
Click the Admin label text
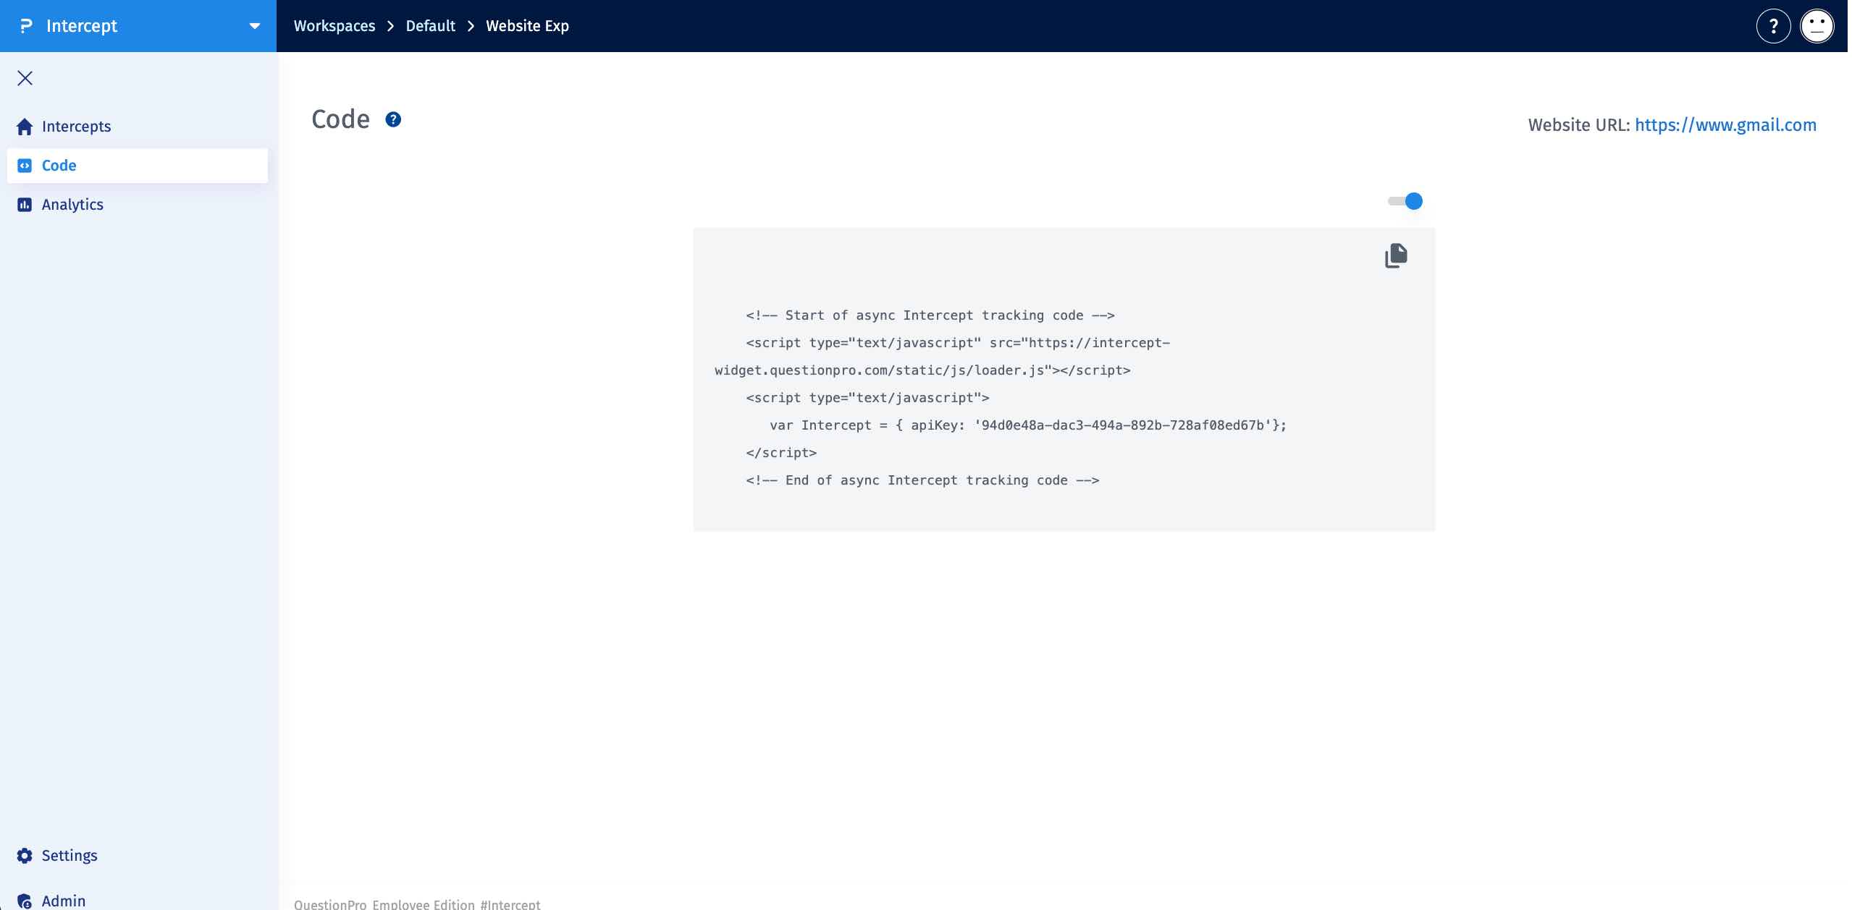pyautogui.click(x=64, y=900)
